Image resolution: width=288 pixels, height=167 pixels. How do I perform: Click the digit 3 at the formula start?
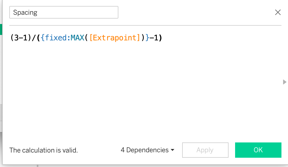(16, 38)
